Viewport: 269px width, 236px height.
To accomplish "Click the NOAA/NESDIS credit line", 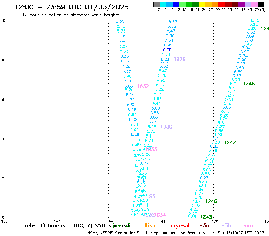I will click(146, 233).
